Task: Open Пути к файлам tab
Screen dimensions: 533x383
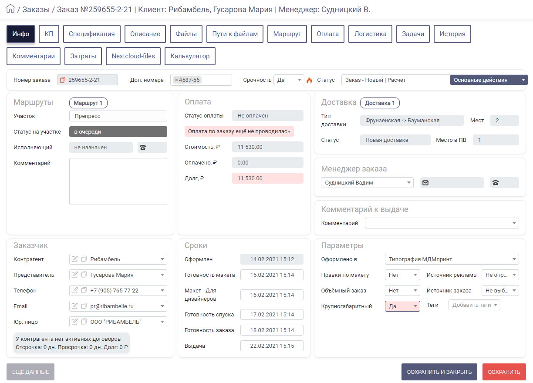Action: 235,34
